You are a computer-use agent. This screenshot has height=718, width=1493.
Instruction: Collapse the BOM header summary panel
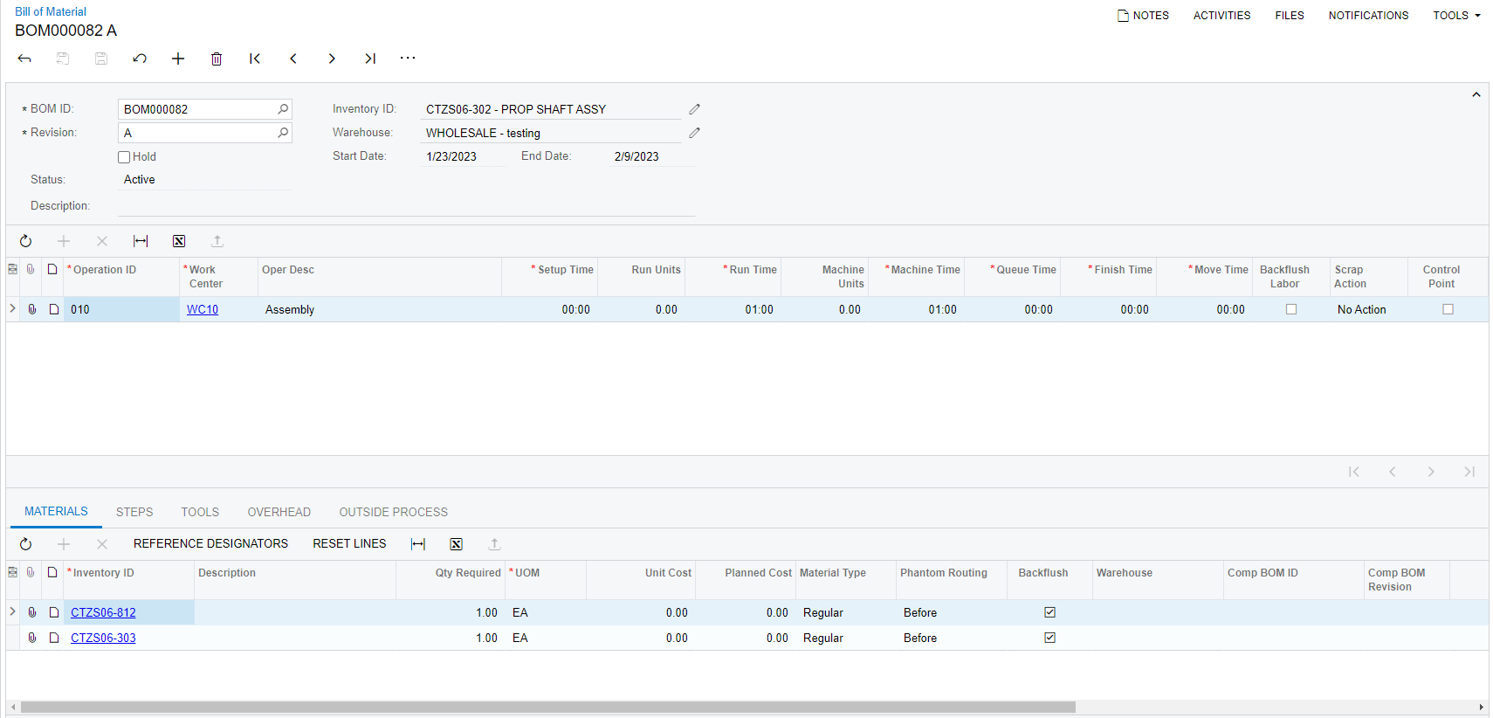coord(1476,94)
